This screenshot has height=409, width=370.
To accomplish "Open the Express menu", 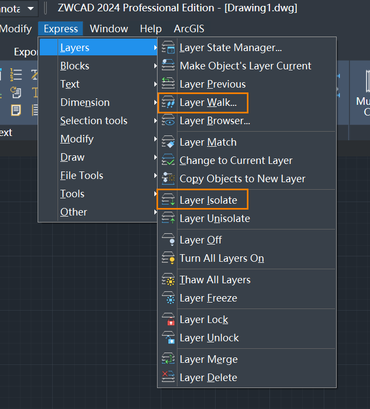I will click(61, 28).
